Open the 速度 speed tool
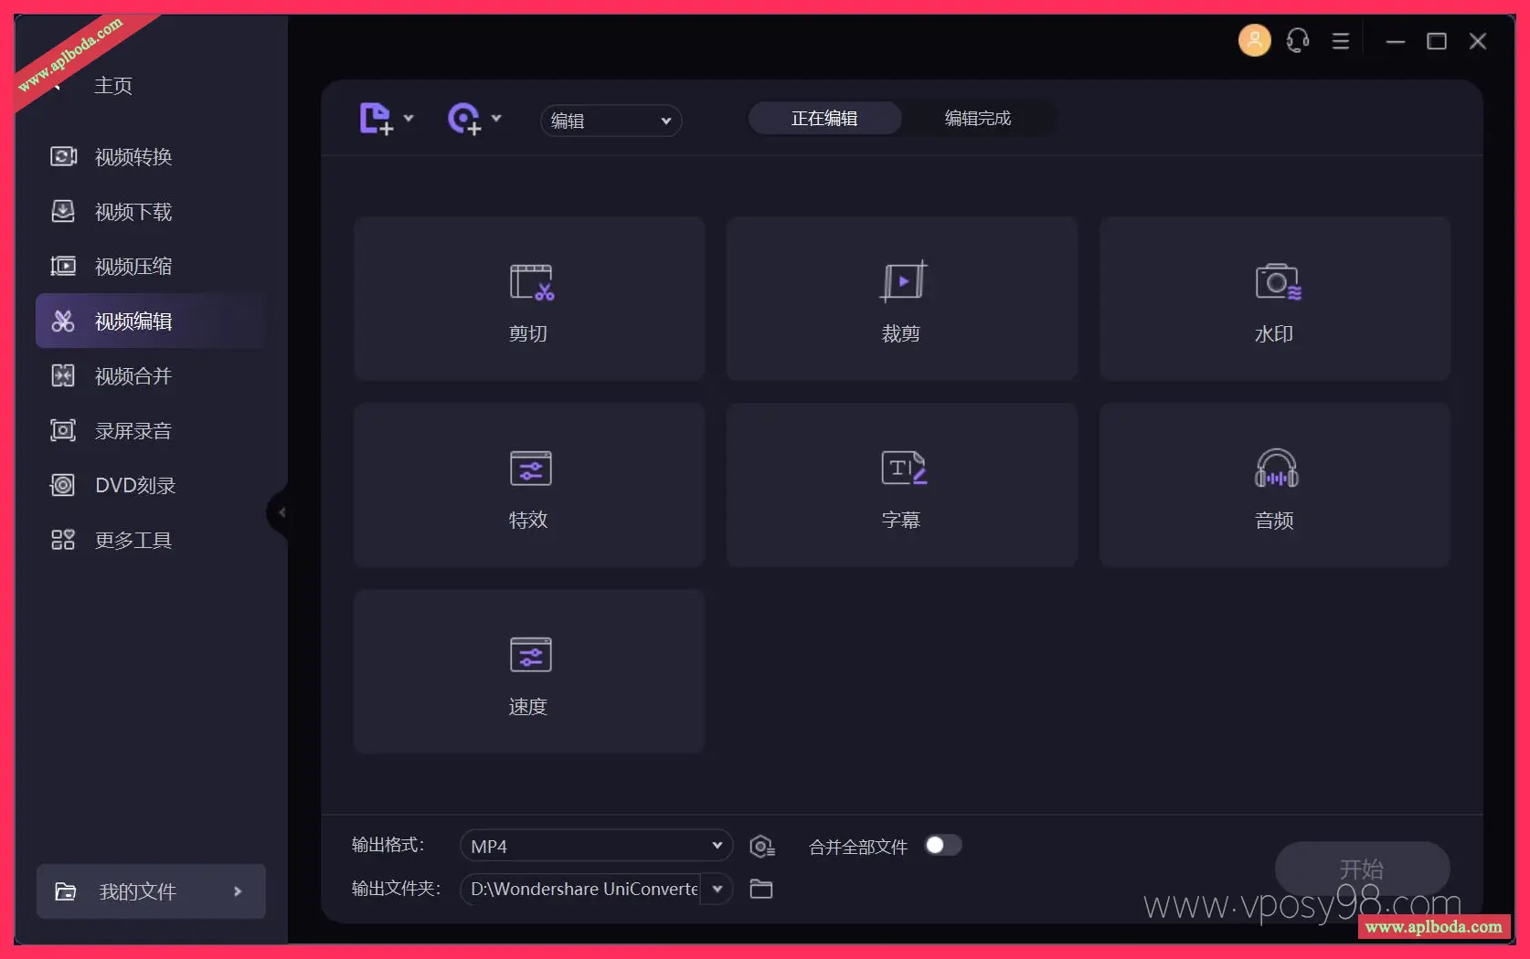1530x959 pixels. [x=529, y=671]
